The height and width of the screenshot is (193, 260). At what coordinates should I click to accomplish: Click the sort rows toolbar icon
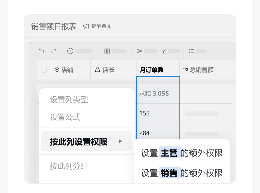click(191, 51)
